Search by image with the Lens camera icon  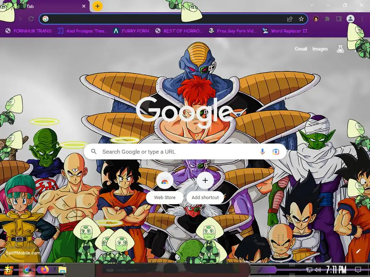point(276,152)
